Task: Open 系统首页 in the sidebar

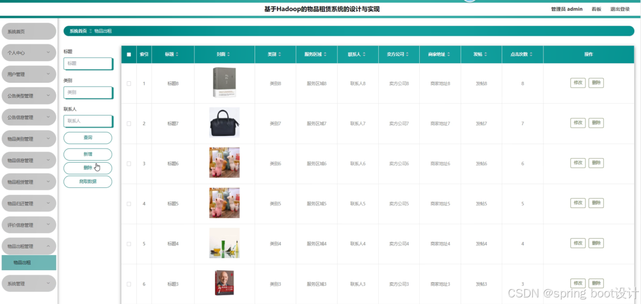Action: click(28, 31)
